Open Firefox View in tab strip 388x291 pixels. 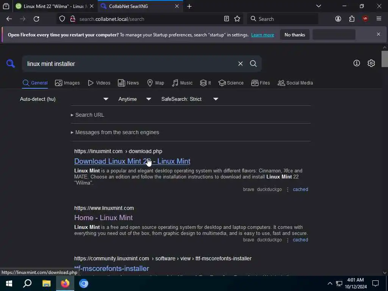[x=6, y=6]
